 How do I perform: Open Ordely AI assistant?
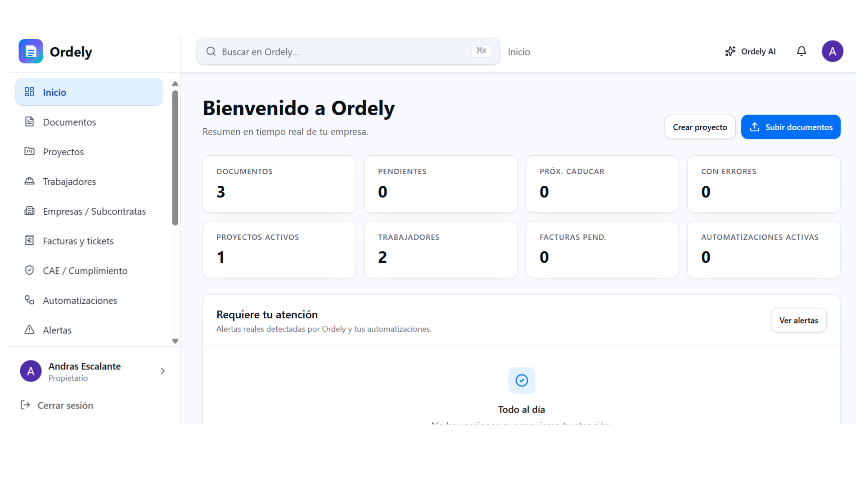tap(750, 51)
